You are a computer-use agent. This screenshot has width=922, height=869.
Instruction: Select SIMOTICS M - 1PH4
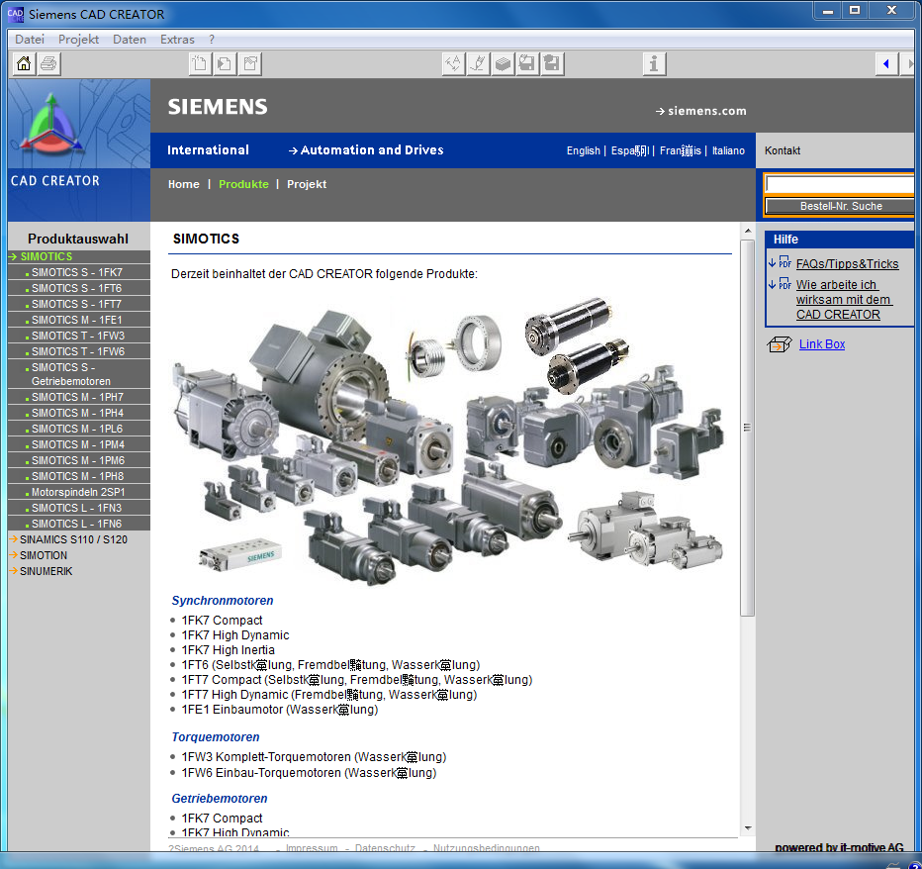pyautogui.click(x=79, y=413)
